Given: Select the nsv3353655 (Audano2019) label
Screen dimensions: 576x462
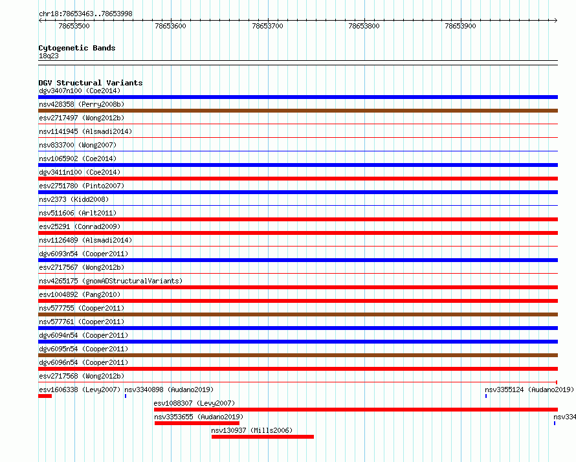Looking at the screenshot, I should [199, 417].
